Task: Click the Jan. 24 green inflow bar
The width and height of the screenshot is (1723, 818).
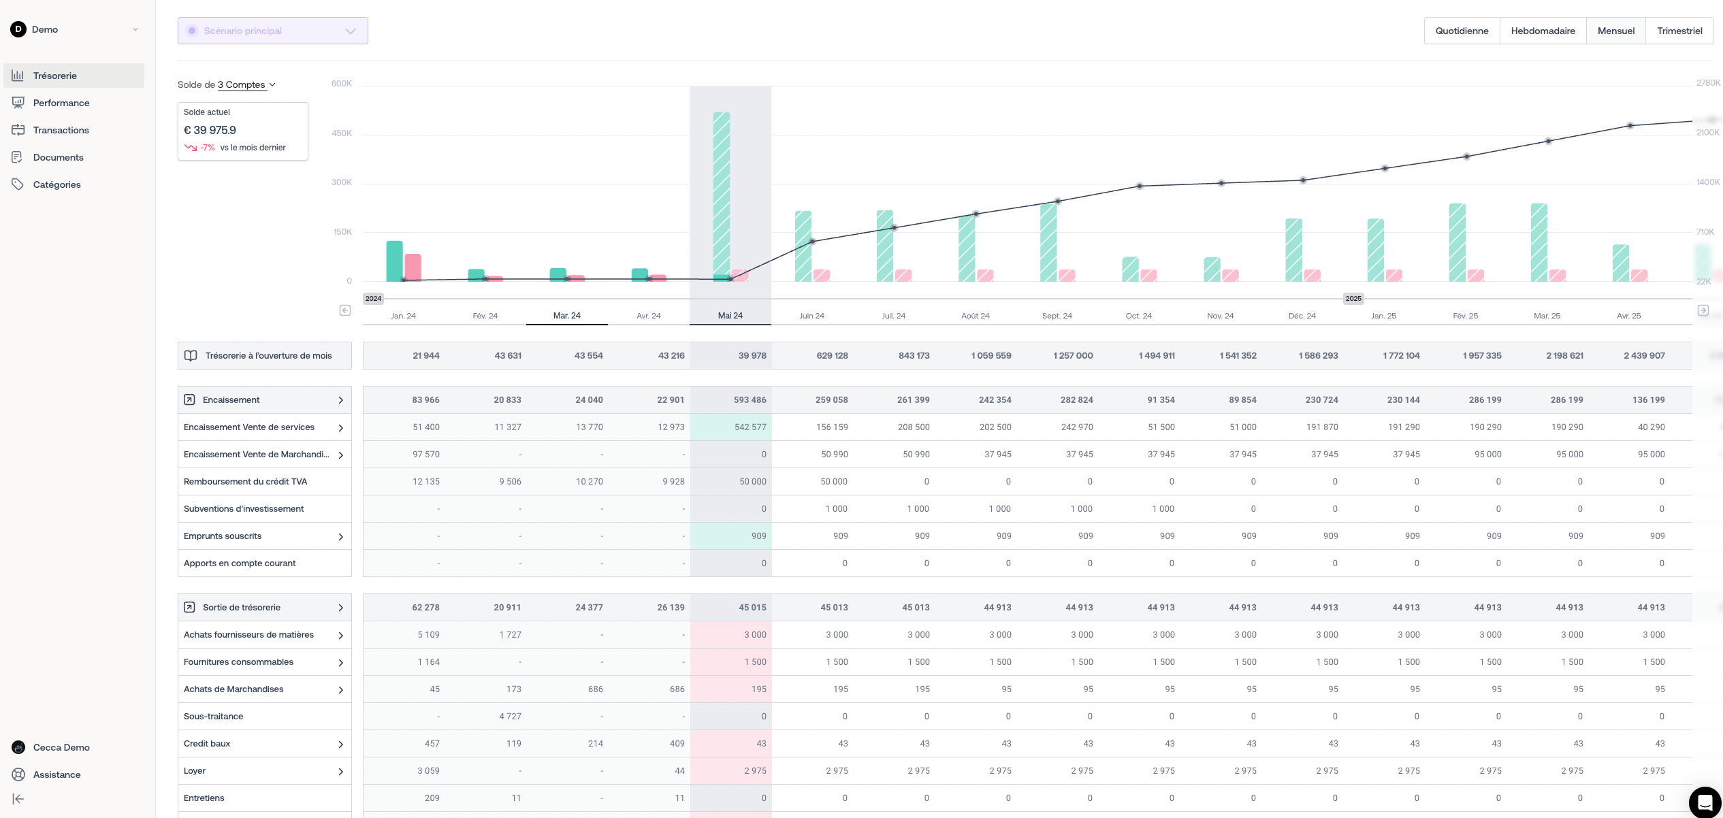Action: tap(394, 261)
